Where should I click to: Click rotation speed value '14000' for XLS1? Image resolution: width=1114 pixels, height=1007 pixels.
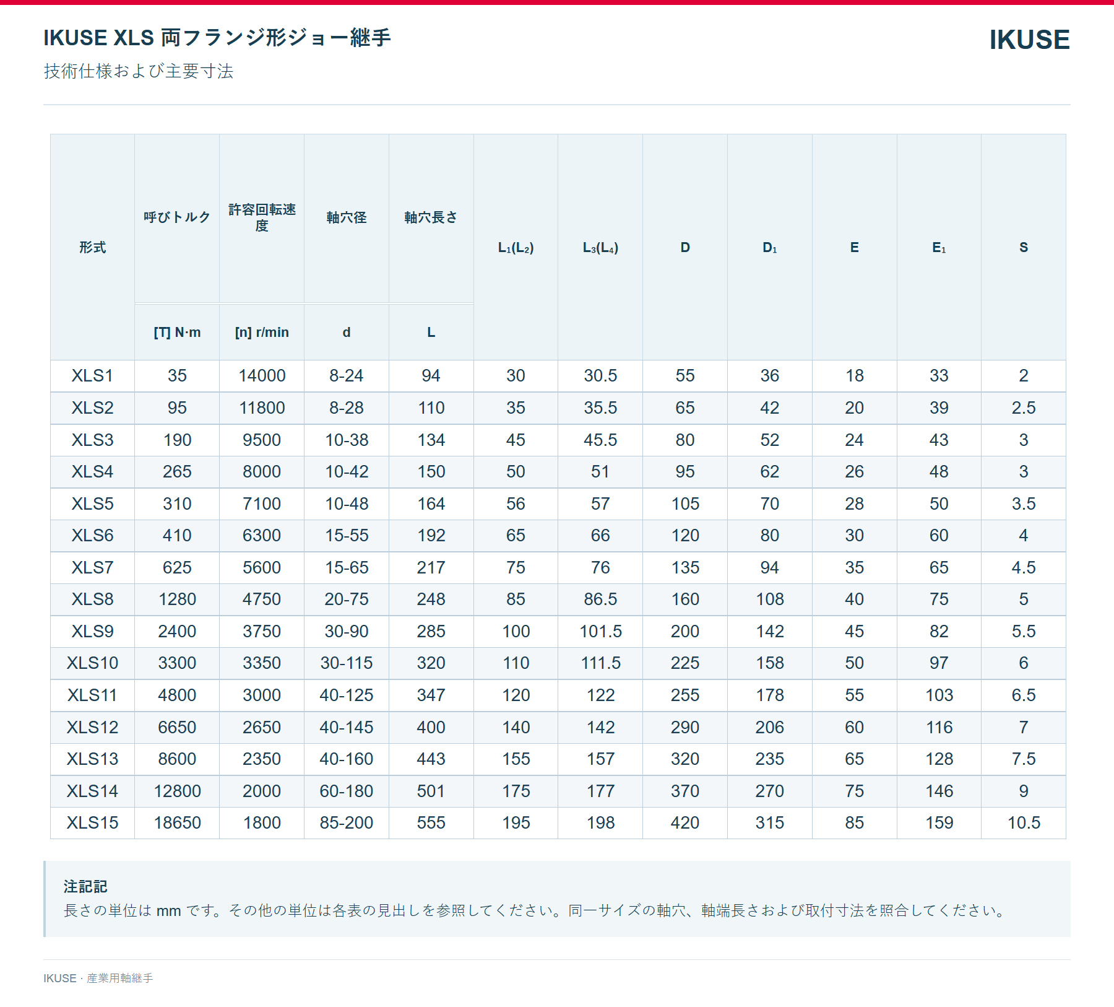[x=262, y=375]
